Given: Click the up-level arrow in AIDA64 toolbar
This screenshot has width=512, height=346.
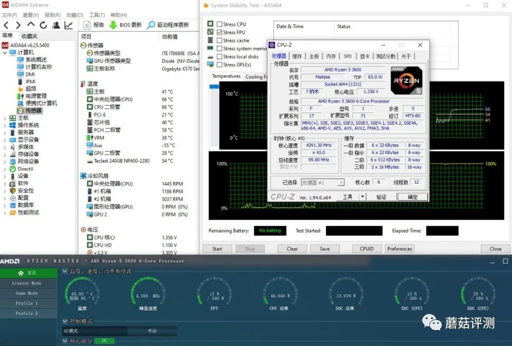Looking at the screenshot, I should coord(30,24).
